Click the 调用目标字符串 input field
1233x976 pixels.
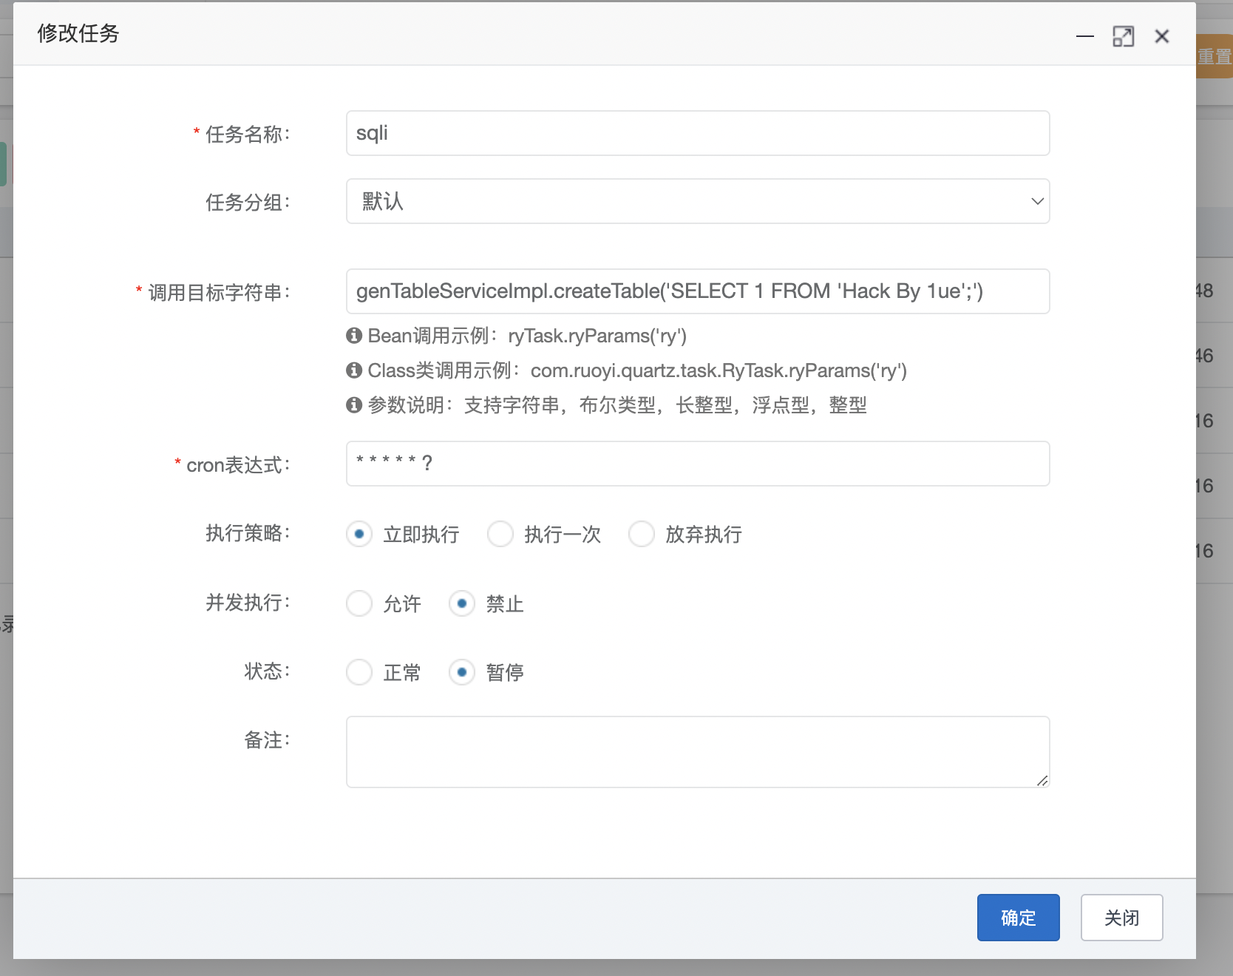click(x=697, y=291)
